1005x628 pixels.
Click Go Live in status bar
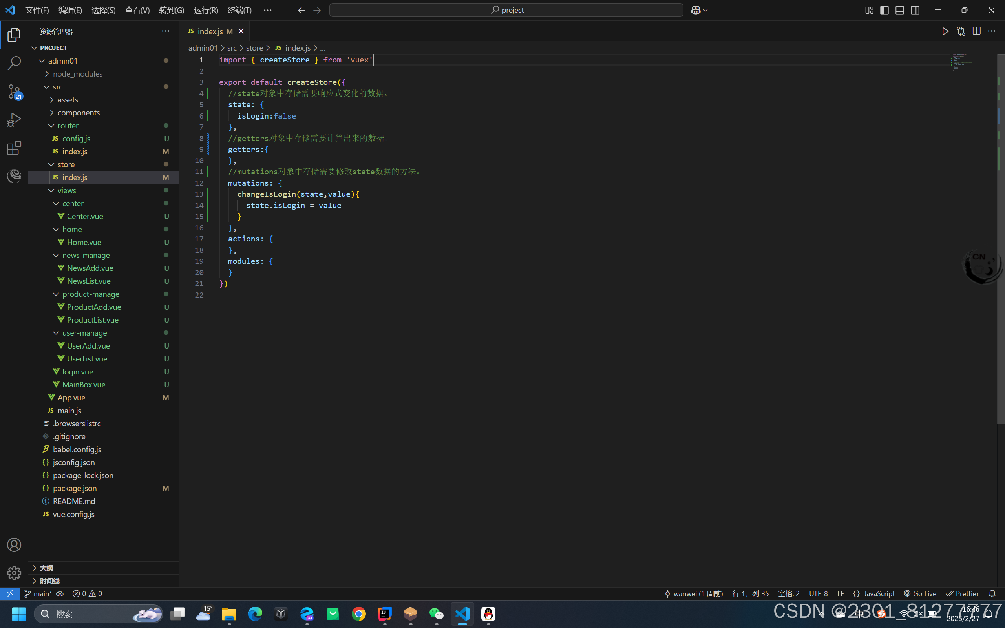coord(920,593)
